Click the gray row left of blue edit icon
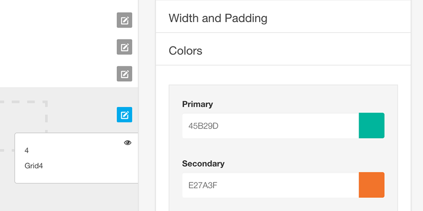This screenshot has height=211, width=423. 79,114
